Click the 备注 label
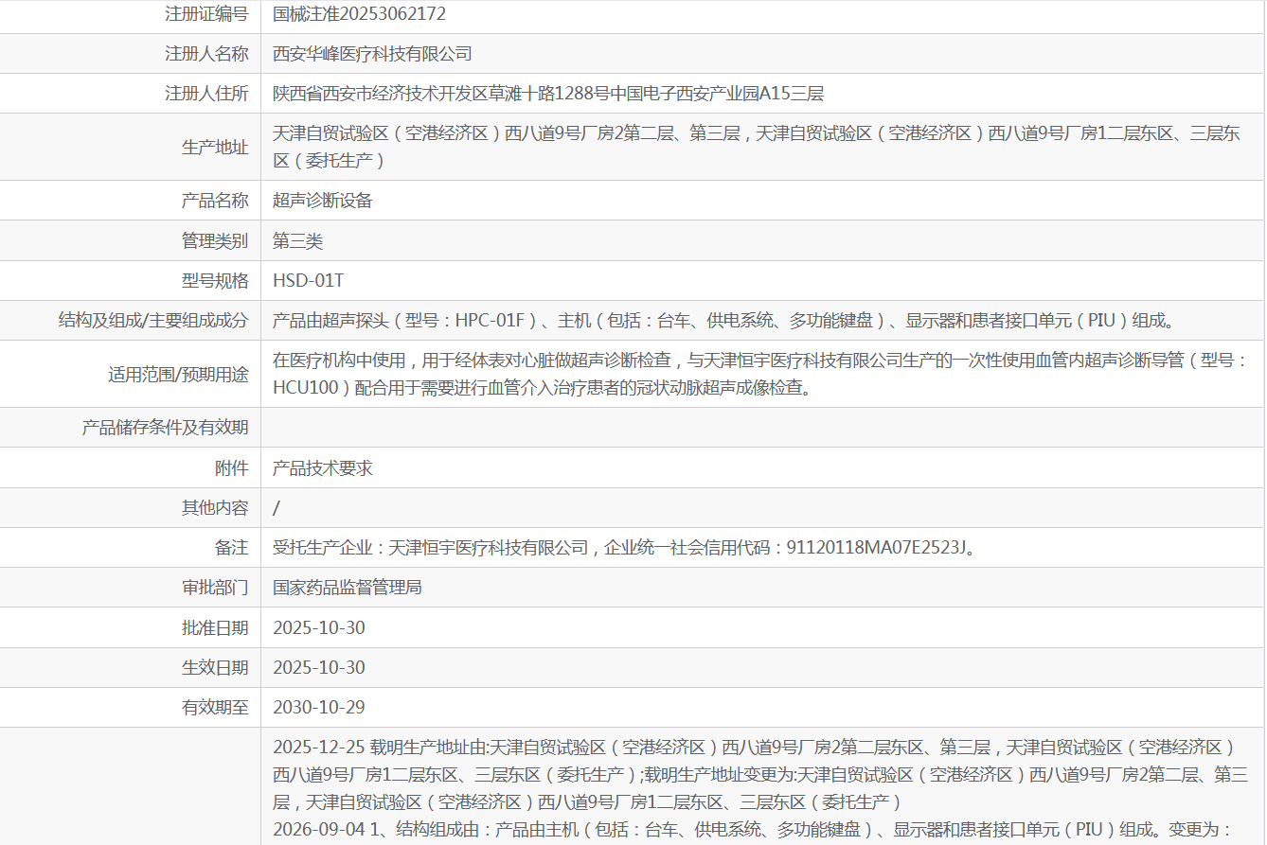Image resolution: width=1267 pixels, height=845 pixels. click(x=232, y=548)
